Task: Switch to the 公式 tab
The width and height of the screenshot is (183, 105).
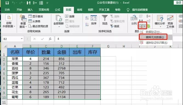Action: (x=58, y=10)
